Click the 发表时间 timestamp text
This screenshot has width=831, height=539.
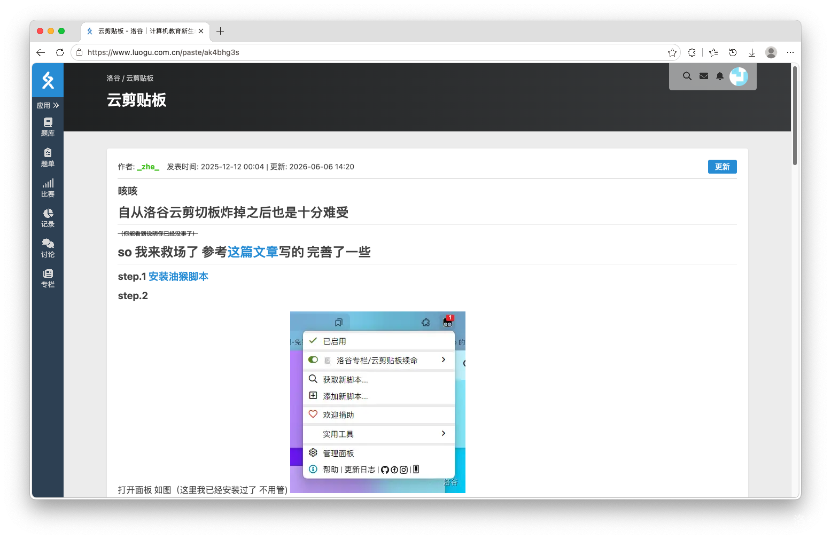click(x=215, y=167)
